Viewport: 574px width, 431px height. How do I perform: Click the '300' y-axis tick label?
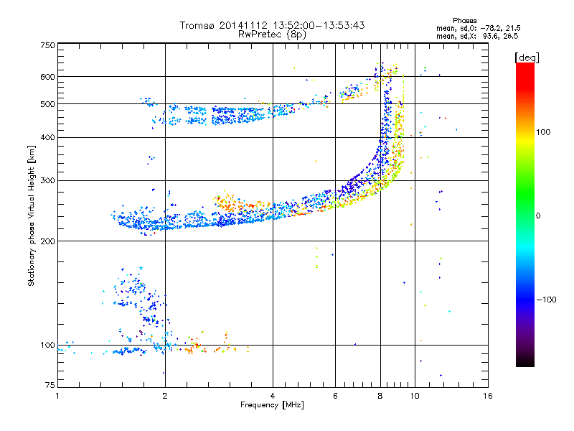pyautogui.click(x=47, y=181)
